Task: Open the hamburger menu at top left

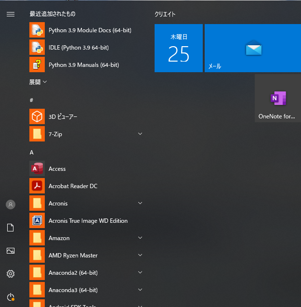Action: (x=11, y=14)
